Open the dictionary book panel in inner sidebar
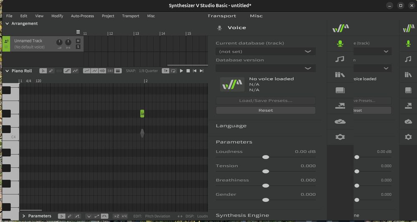Screen dimensions: 417x222 [340, 90]
